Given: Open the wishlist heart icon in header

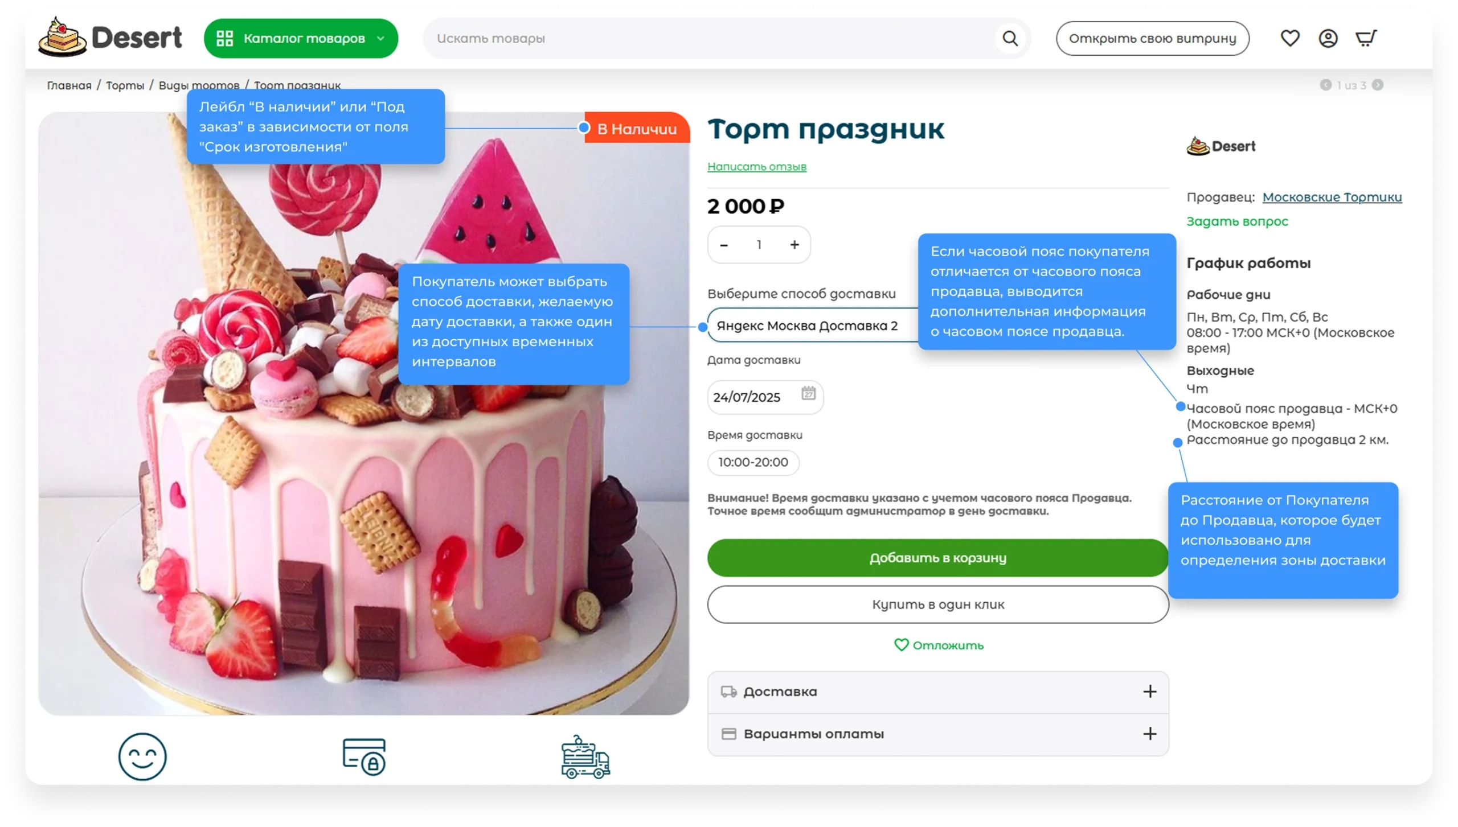Looking at the screenshot, I should point(1290,38).
